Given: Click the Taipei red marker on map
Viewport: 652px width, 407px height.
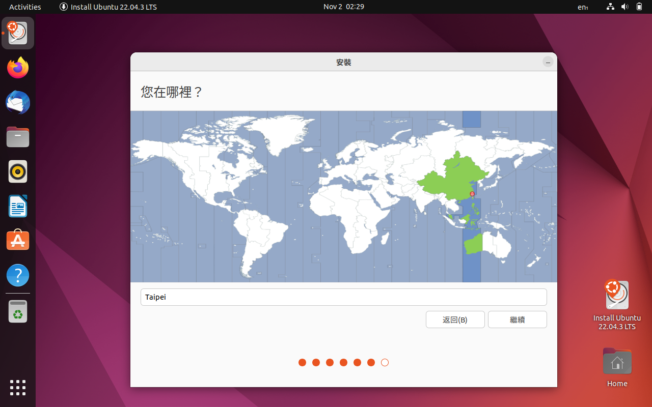Looking at the screenshot, I should [x=472, y=194].
